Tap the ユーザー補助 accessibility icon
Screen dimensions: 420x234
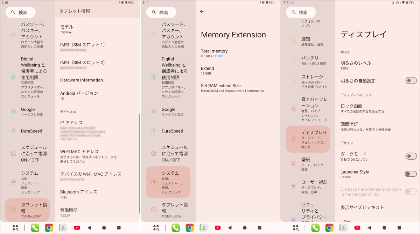[x=293, y=185]
